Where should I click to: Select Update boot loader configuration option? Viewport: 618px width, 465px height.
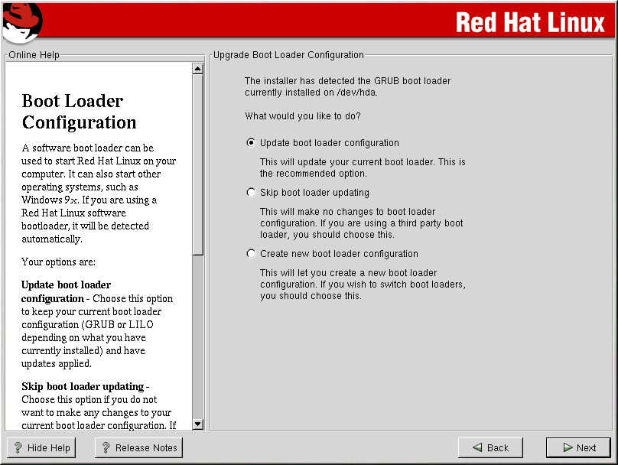[251, 143]
